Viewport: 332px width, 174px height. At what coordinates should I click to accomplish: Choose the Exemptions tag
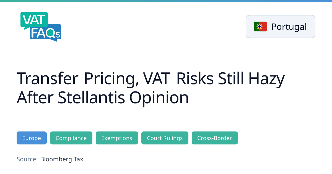(117, 138)
